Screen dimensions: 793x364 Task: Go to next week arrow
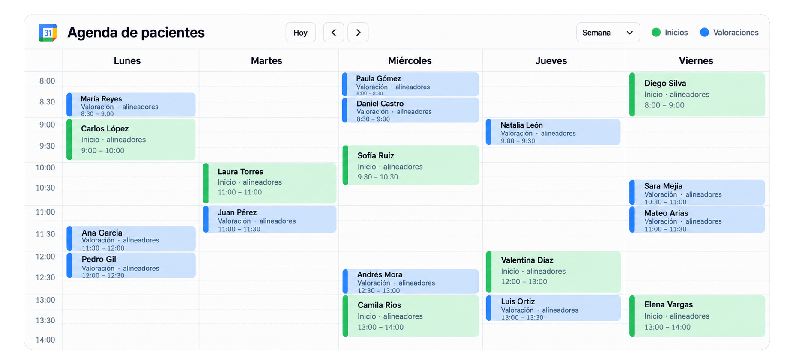(x=358, y=33)
